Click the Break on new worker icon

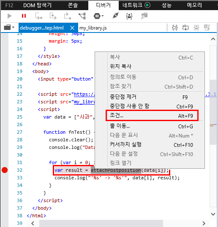pyautogui.click(x=82, y=16)
